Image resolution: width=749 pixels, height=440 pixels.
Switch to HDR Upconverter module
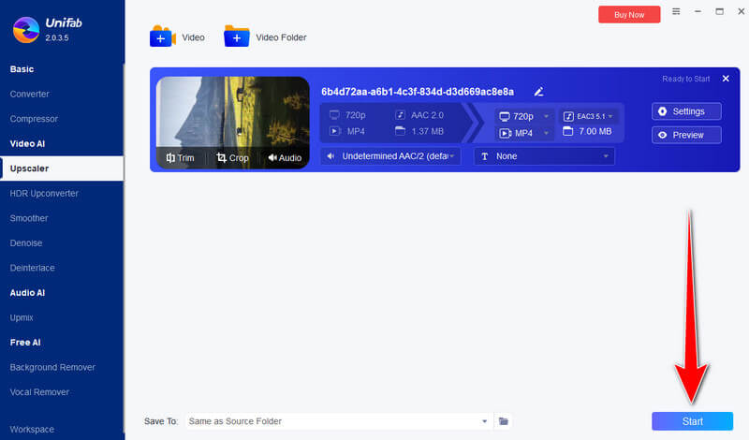tap(44, 193)
